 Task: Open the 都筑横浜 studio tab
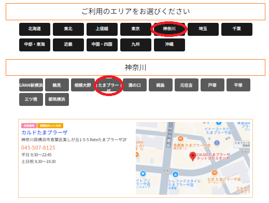point(57,99)
